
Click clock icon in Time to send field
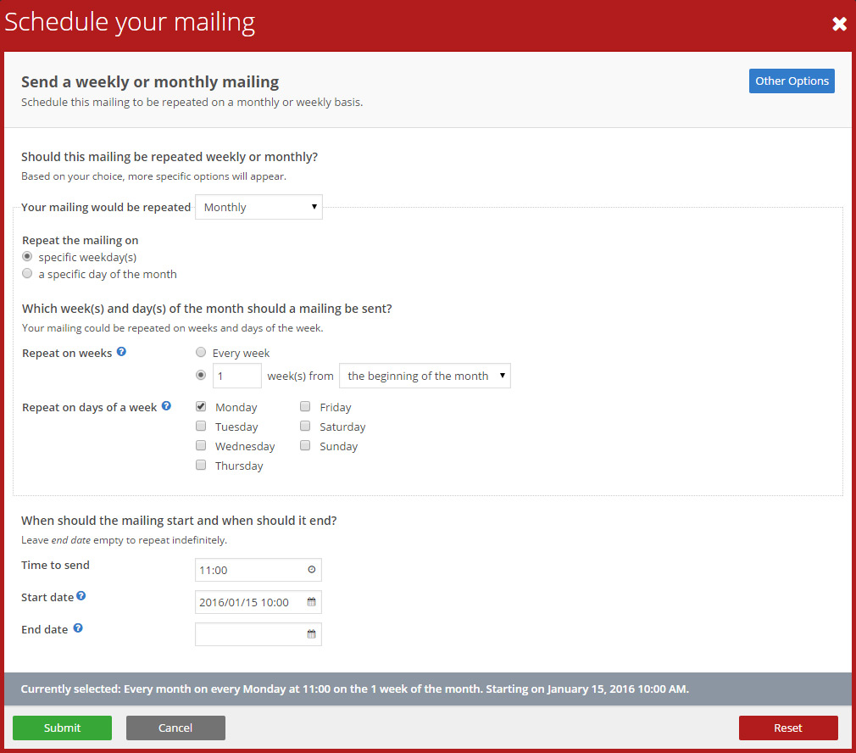click(311, 570)
